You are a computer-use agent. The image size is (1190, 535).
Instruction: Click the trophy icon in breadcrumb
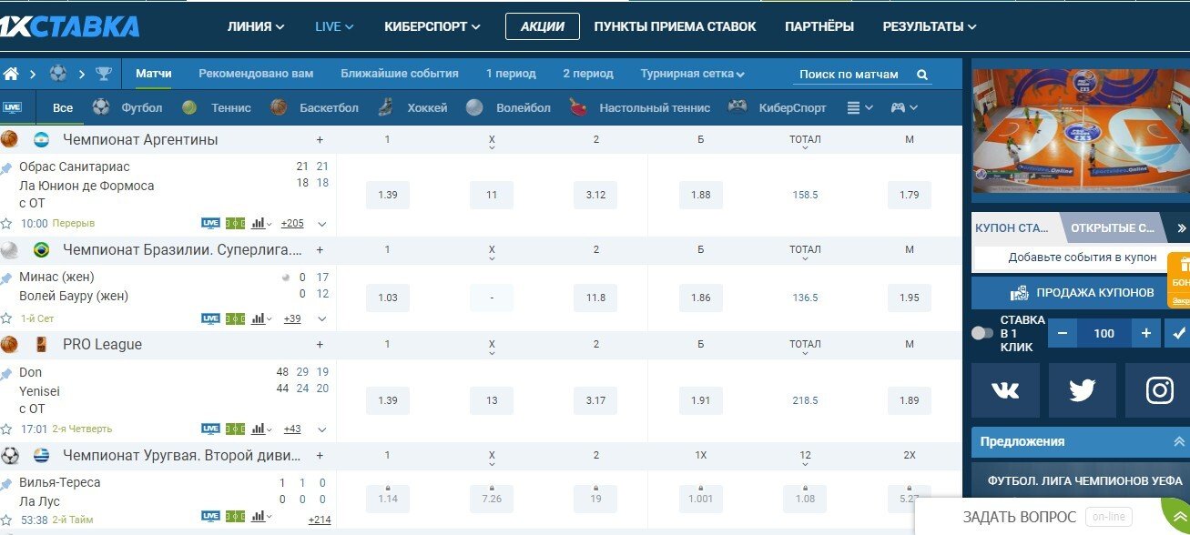104,74
